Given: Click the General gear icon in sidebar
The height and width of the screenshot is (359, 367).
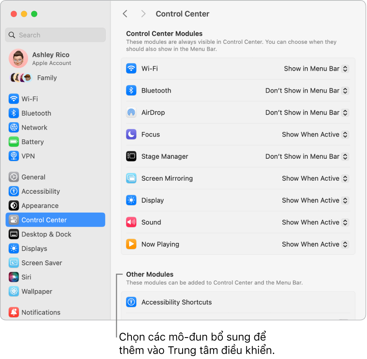Looking at the screenshot, I should point(13,177).
